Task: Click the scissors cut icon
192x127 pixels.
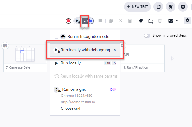Action: pos(120,21)
